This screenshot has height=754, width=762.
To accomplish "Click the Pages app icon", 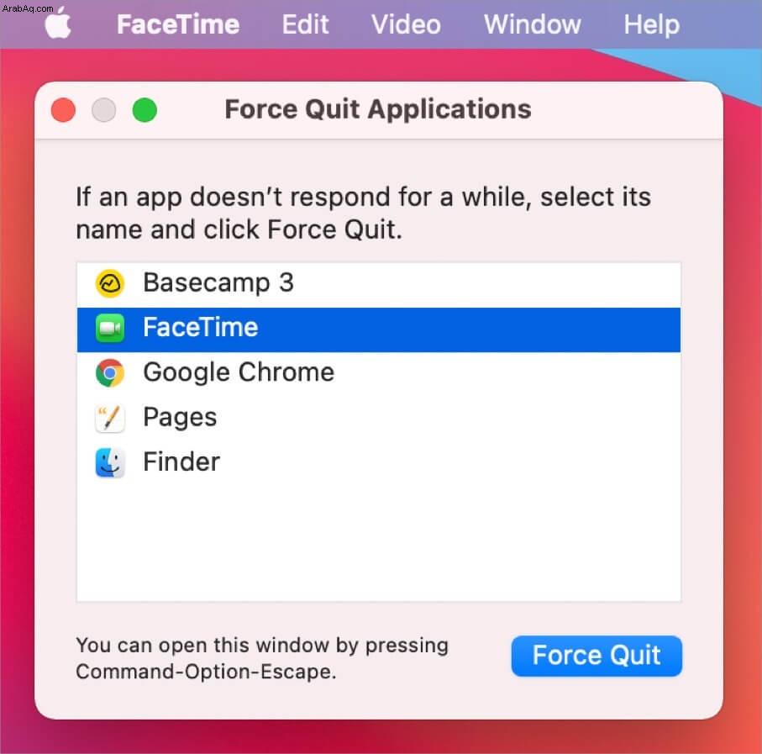I will pos(110,418).
